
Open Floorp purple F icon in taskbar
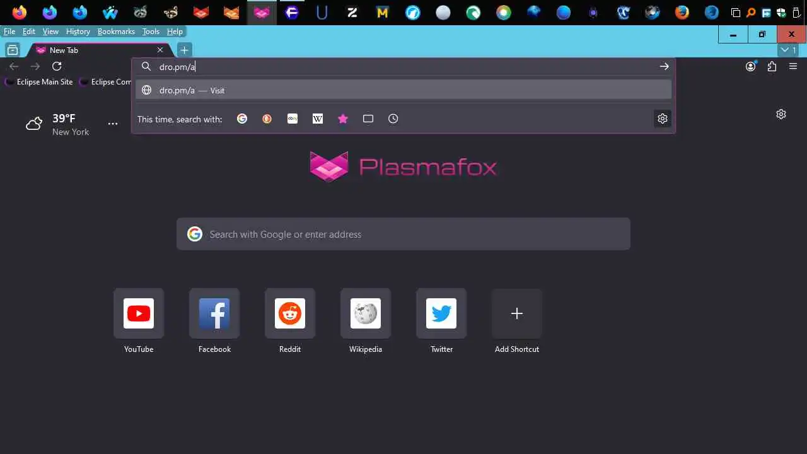(x=292, y=12)
